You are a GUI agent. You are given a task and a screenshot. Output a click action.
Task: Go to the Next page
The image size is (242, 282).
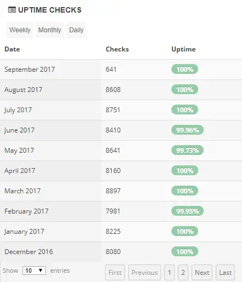click(202, 272)
